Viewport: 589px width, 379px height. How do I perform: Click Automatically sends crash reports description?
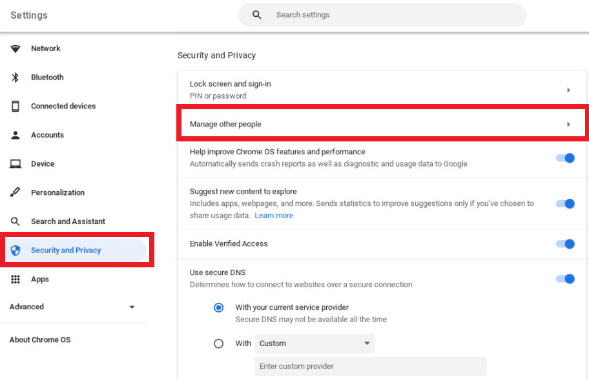tap(328, 164)
